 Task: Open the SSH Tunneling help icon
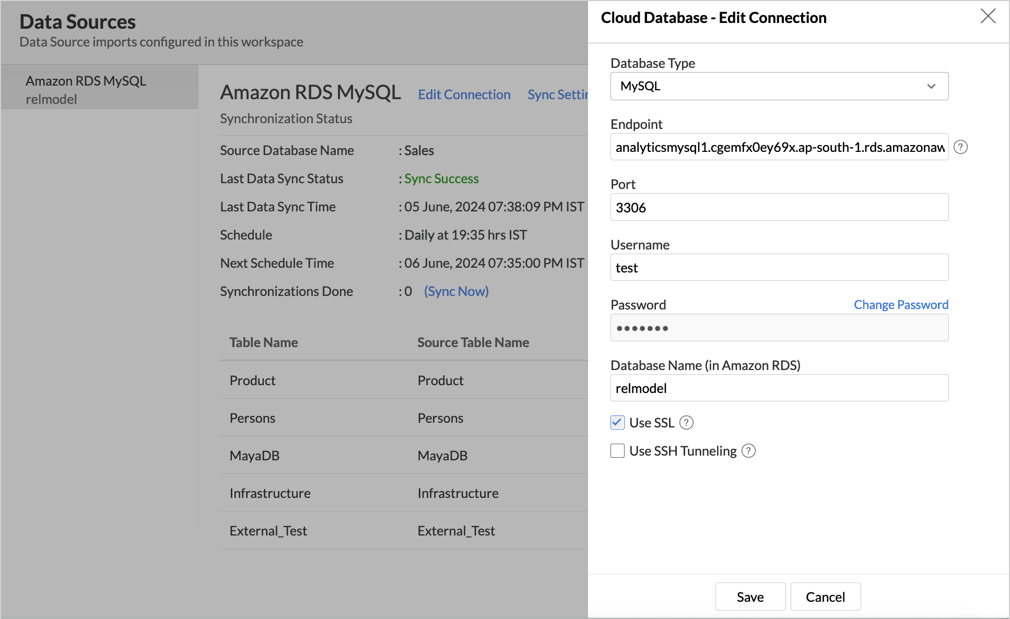point(748,451)
